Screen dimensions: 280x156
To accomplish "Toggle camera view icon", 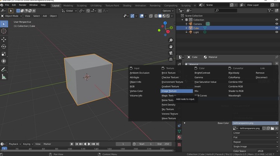I will pos(171,53).
